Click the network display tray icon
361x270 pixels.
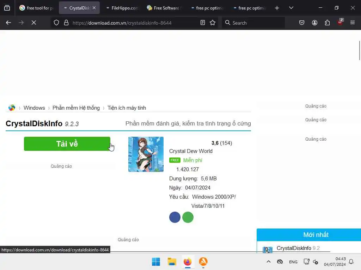click(306, 262)
